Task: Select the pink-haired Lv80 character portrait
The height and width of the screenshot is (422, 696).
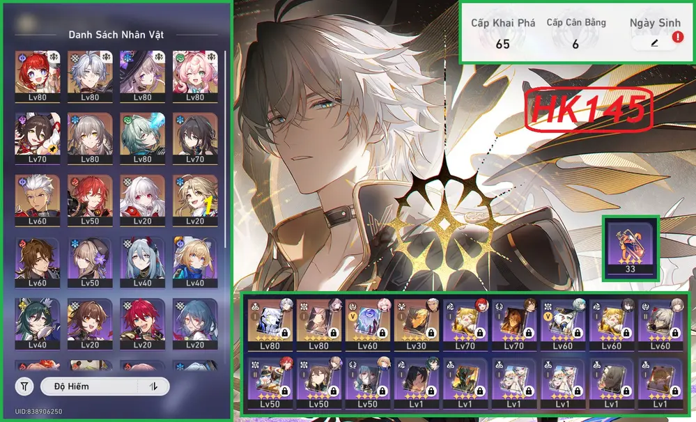Action: 195,77
